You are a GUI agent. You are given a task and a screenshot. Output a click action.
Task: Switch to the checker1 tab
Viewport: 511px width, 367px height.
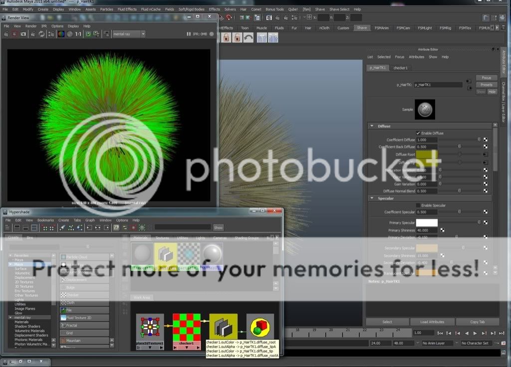pos(400,68)
